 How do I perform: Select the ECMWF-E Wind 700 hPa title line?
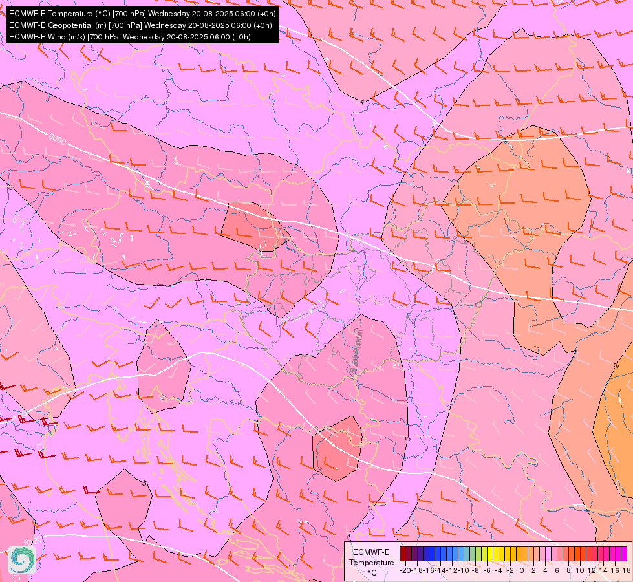click(129, 37)
